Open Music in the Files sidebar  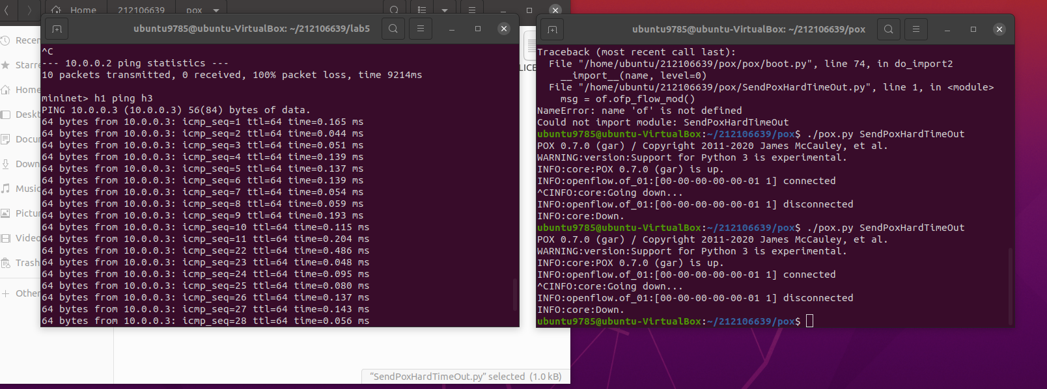21,189
